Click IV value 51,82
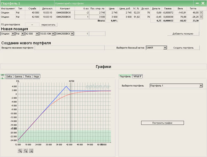This screenshot has width=207, height=157. click(x=137, y=17)
